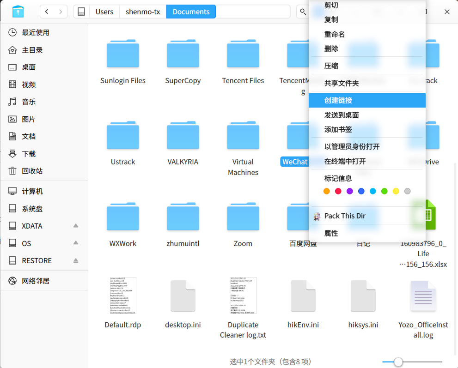Choose Create Link (创建链接) menu entry
Screen dimensions: 458x368
pos(367,100)
